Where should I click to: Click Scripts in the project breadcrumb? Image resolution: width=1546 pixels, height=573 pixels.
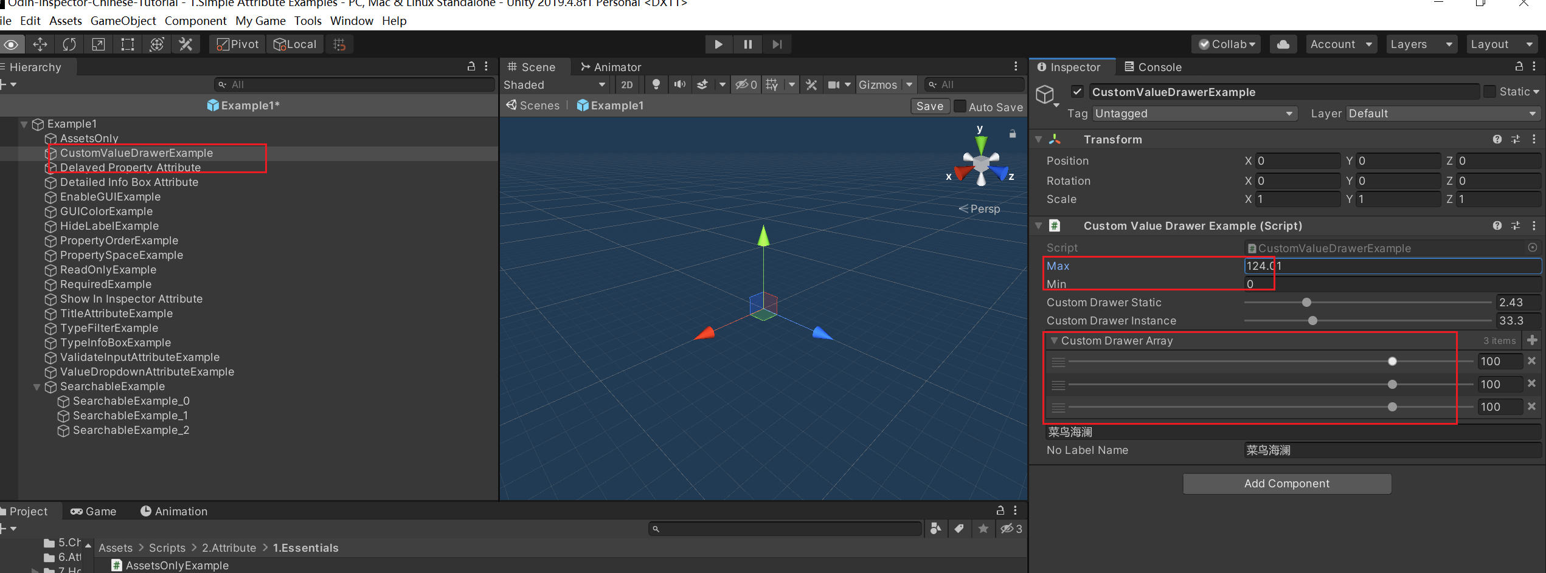(x=167, y=547)
